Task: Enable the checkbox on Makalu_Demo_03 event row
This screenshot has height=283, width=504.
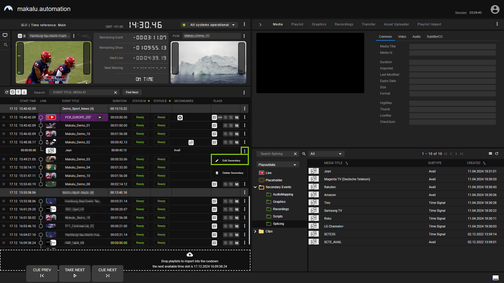Action: pos(40,159)
